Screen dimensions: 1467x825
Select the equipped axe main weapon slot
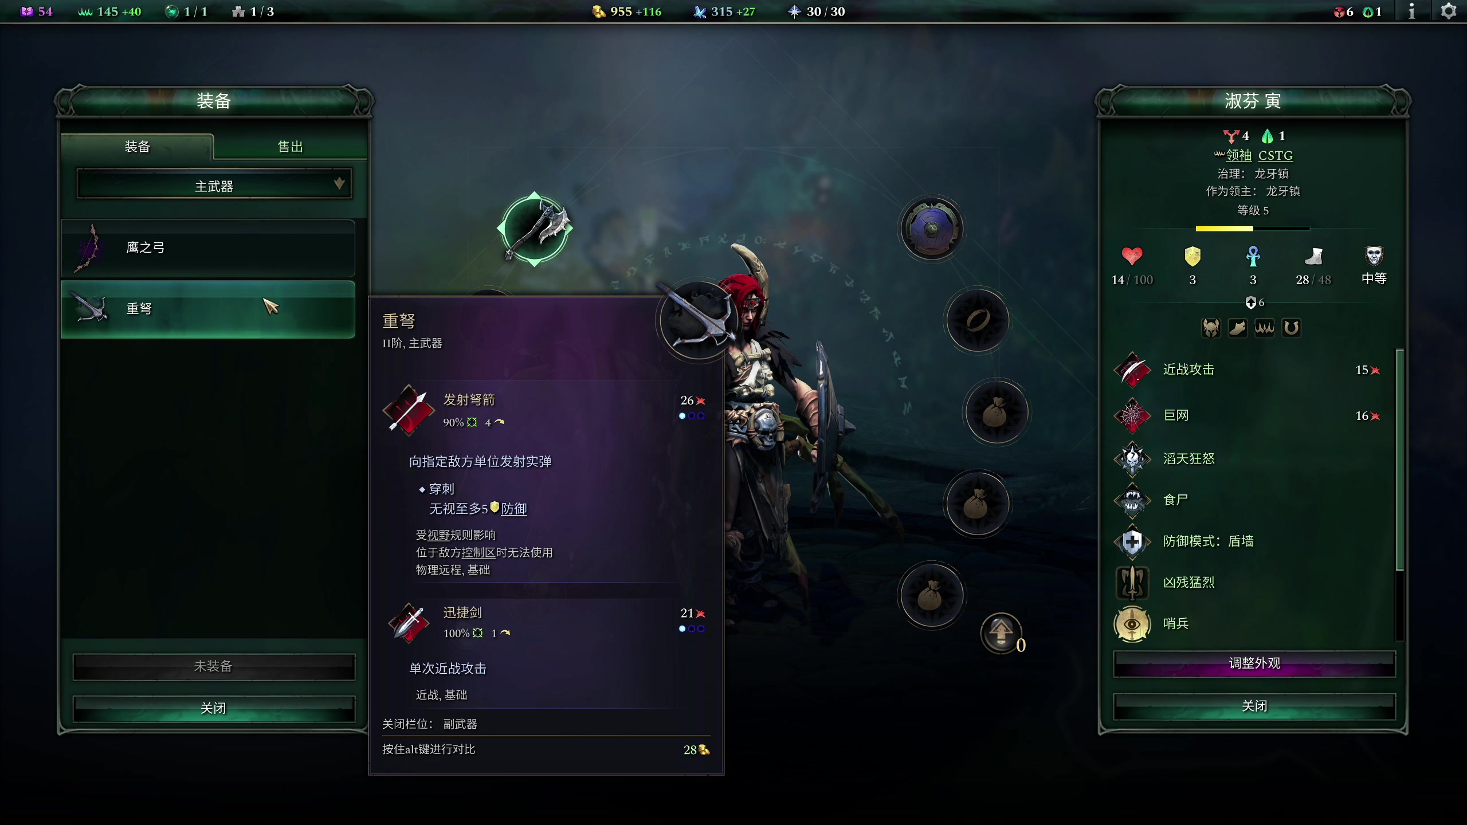click(534, 229)
